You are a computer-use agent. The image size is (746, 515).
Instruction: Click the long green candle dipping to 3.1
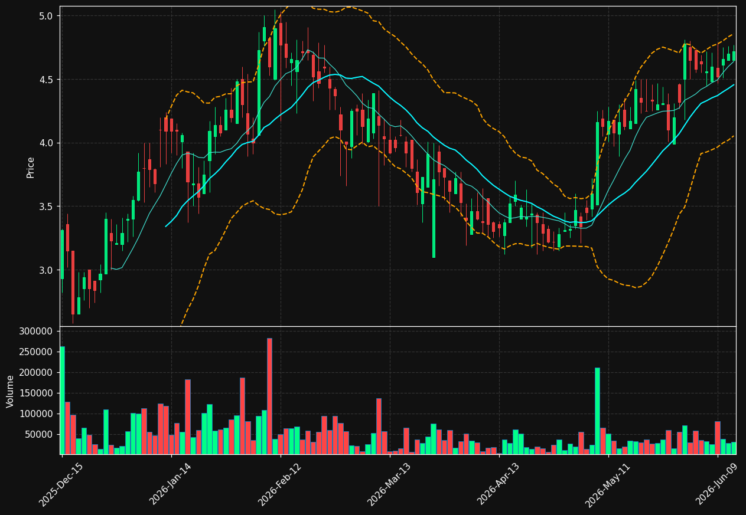[x=434, y=219]
